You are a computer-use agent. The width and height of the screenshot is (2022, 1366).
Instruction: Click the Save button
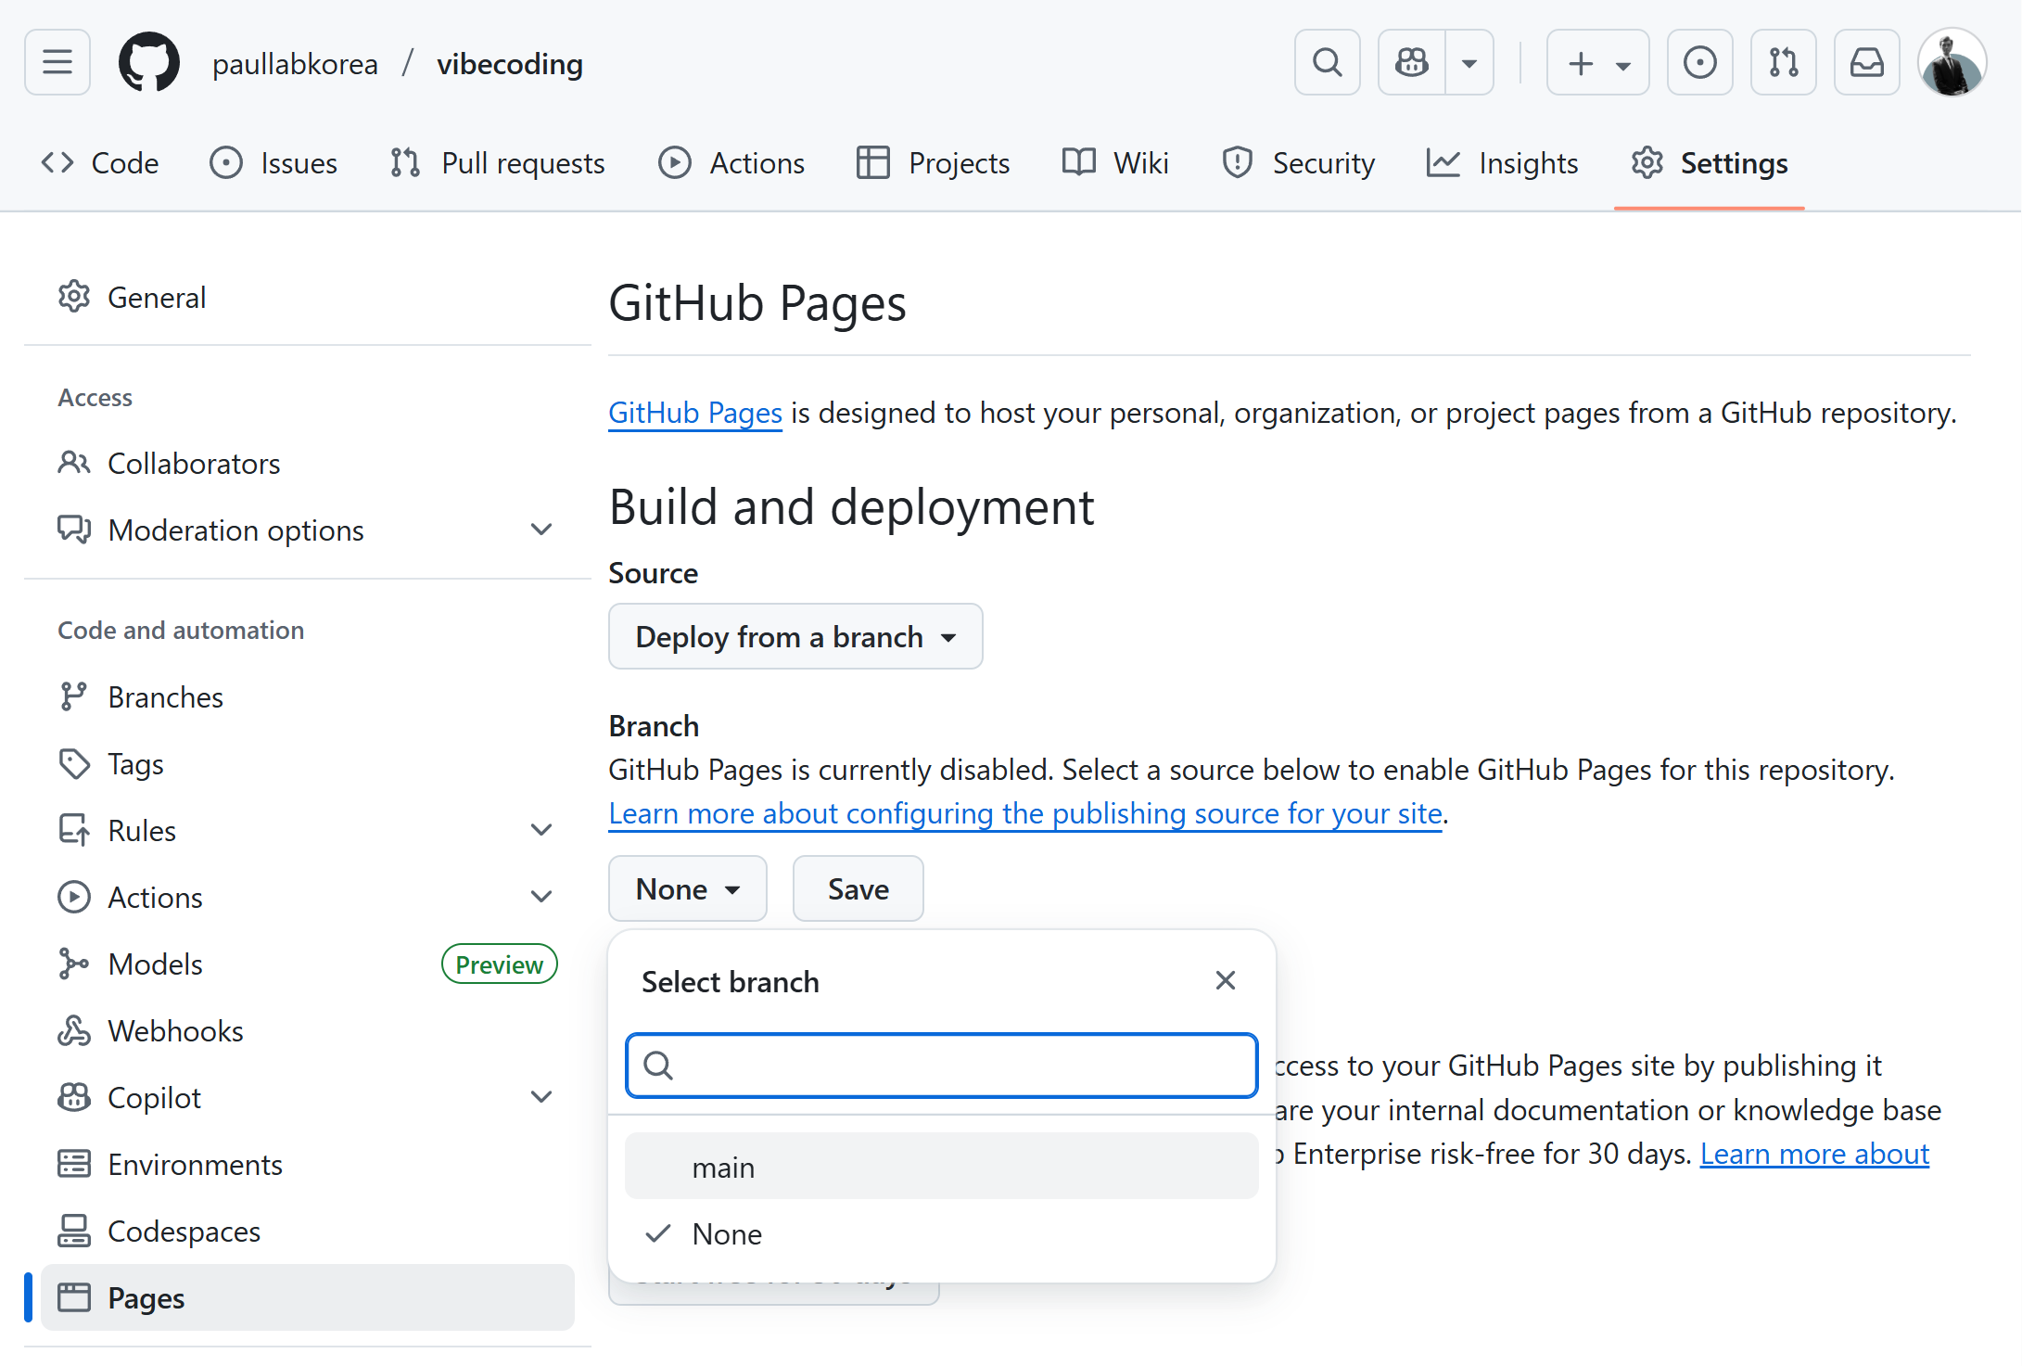[x=858, y=888]
